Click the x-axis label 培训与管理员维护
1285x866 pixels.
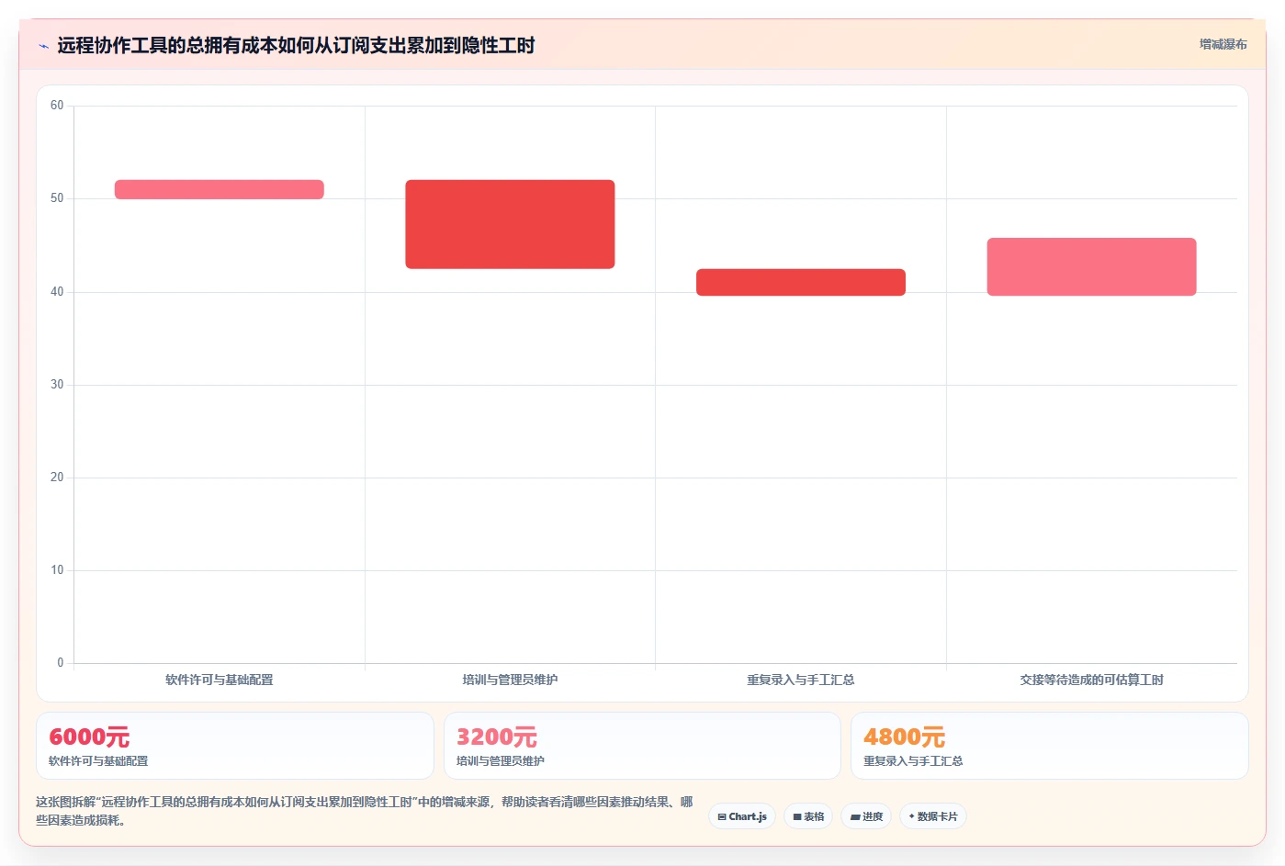(510, 680)
